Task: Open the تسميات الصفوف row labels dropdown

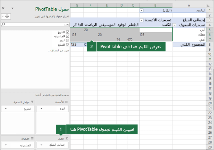Action: pyautogui.click(x=174, y=25)
